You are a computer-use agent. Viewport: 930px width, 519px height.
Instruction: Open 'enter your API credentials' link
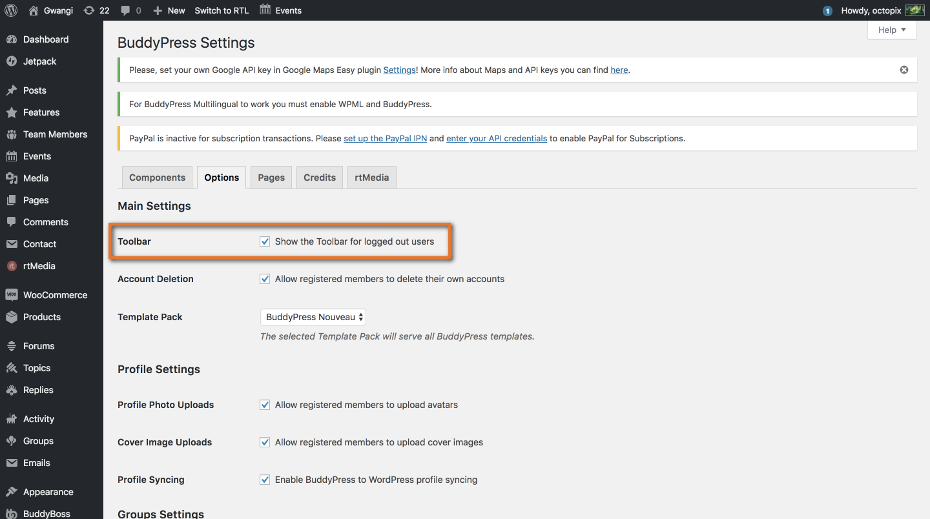pyautogui.click(x=497, y=138)
